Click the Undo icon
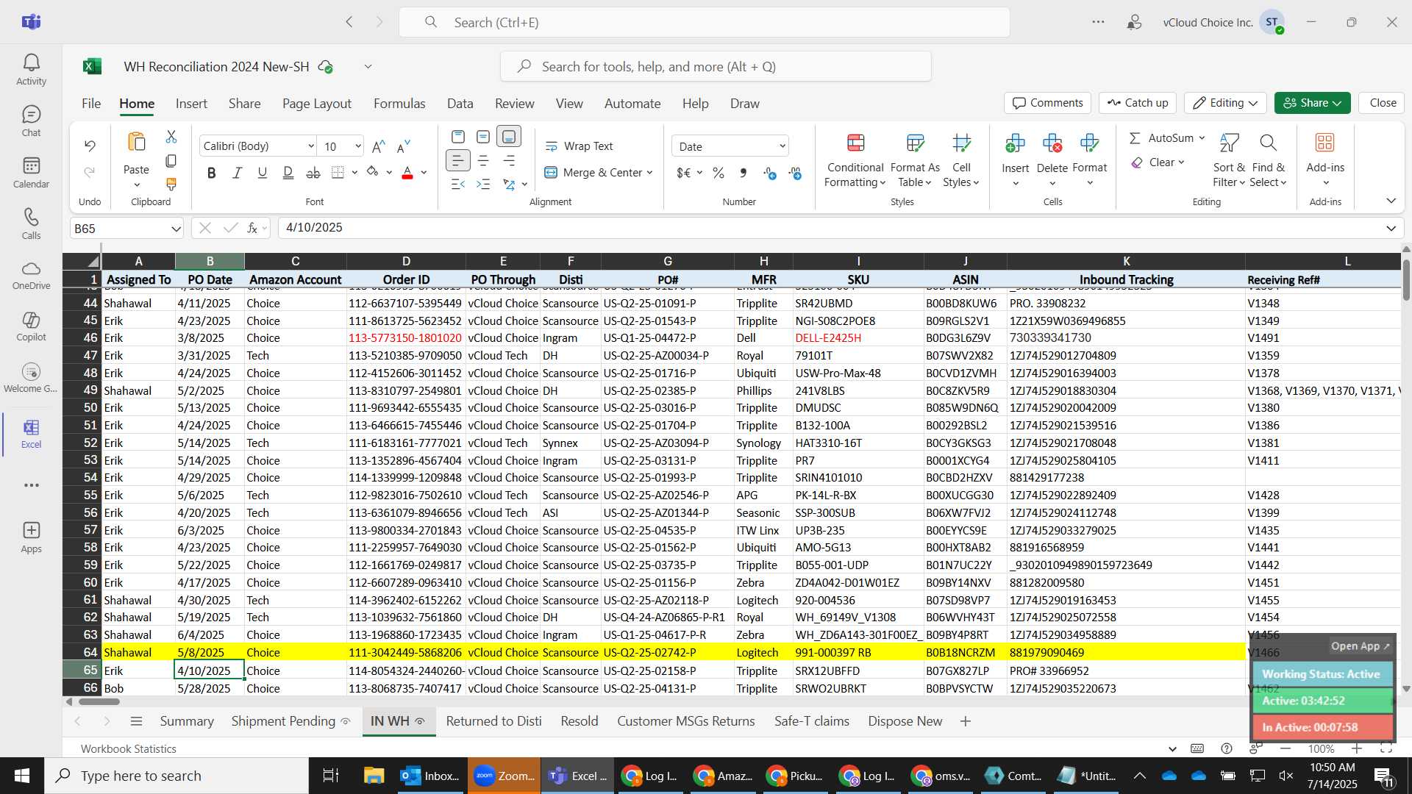Image resolution: width=1412 pixels, height=794 pixels. coord(90,146)
